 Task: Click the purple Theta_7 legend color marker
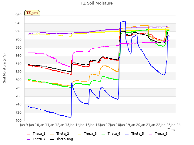click(x=28, y=140)
